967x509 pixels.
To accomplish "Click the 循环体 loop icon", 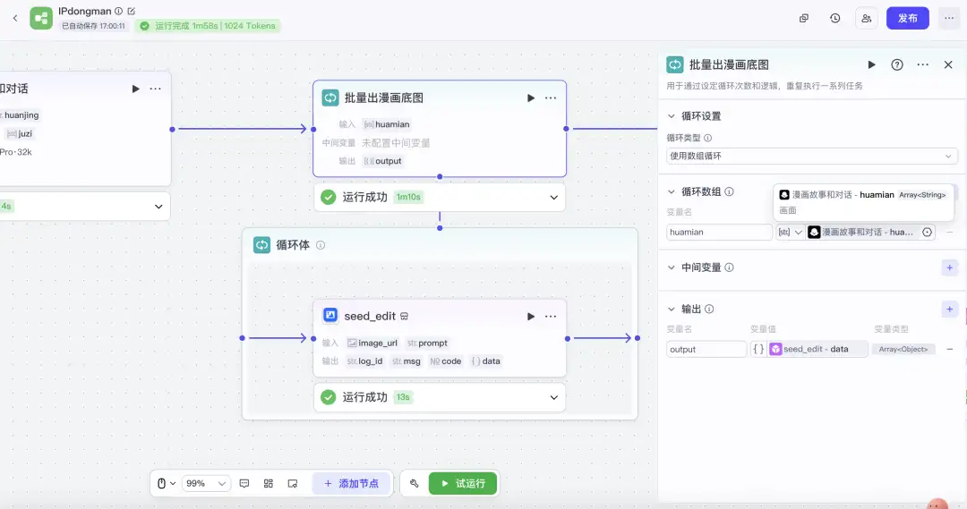I will pos(261,244).
